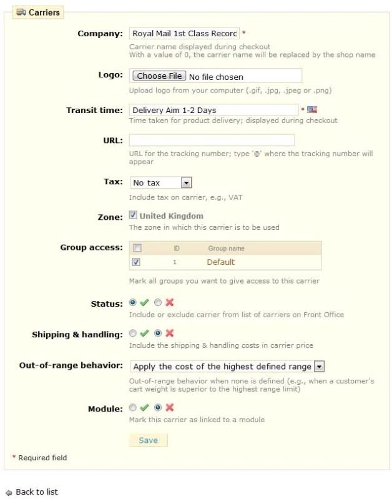Enable Shipping & handling radio button
Screen dimensions: 392x499
pyautogui.click(x=133, y=333)
